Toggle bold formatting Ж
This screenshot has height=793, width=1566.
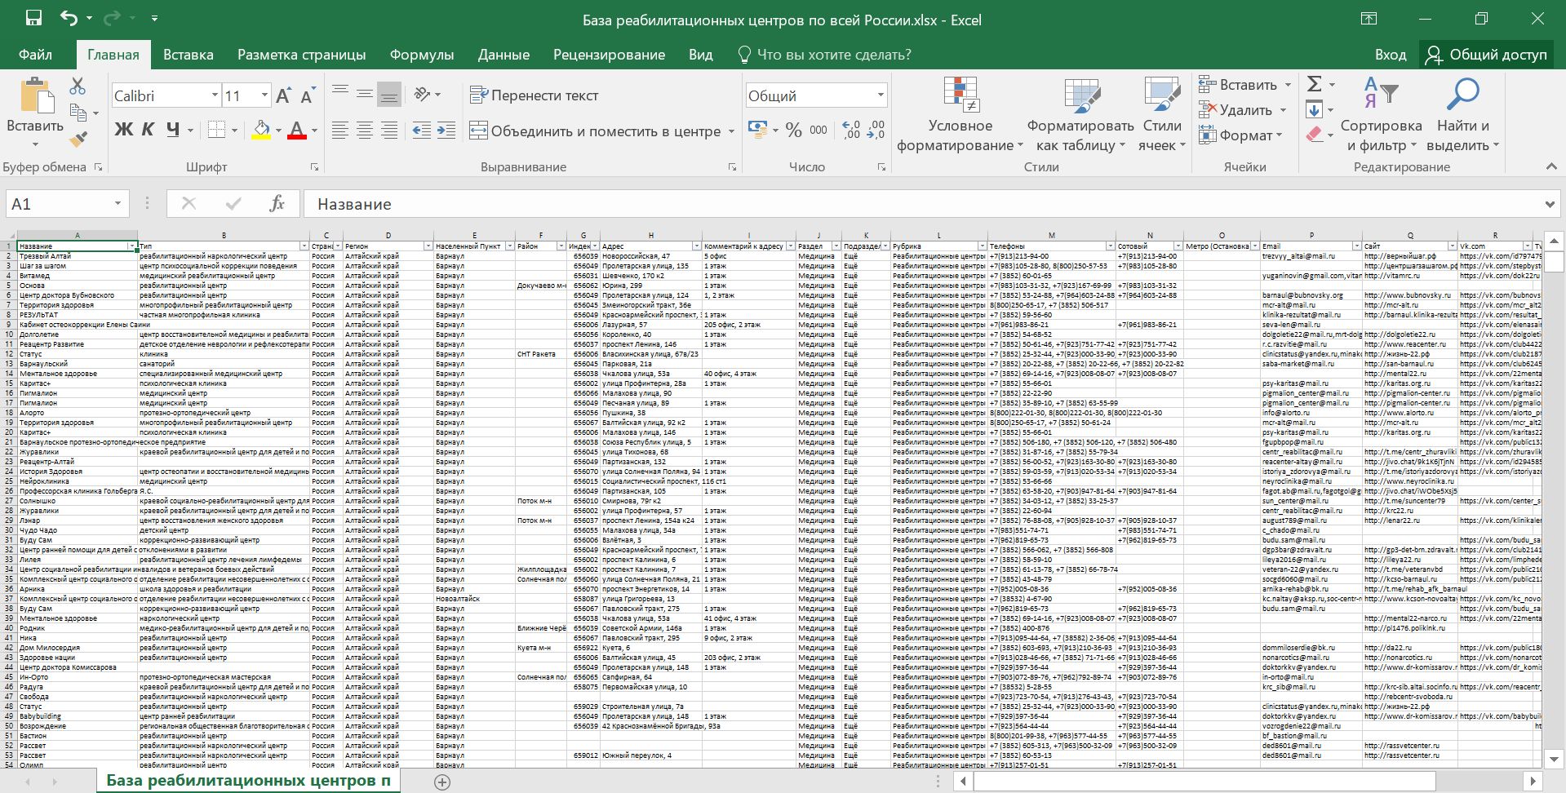pyautogui.click(x=123, y=130)
